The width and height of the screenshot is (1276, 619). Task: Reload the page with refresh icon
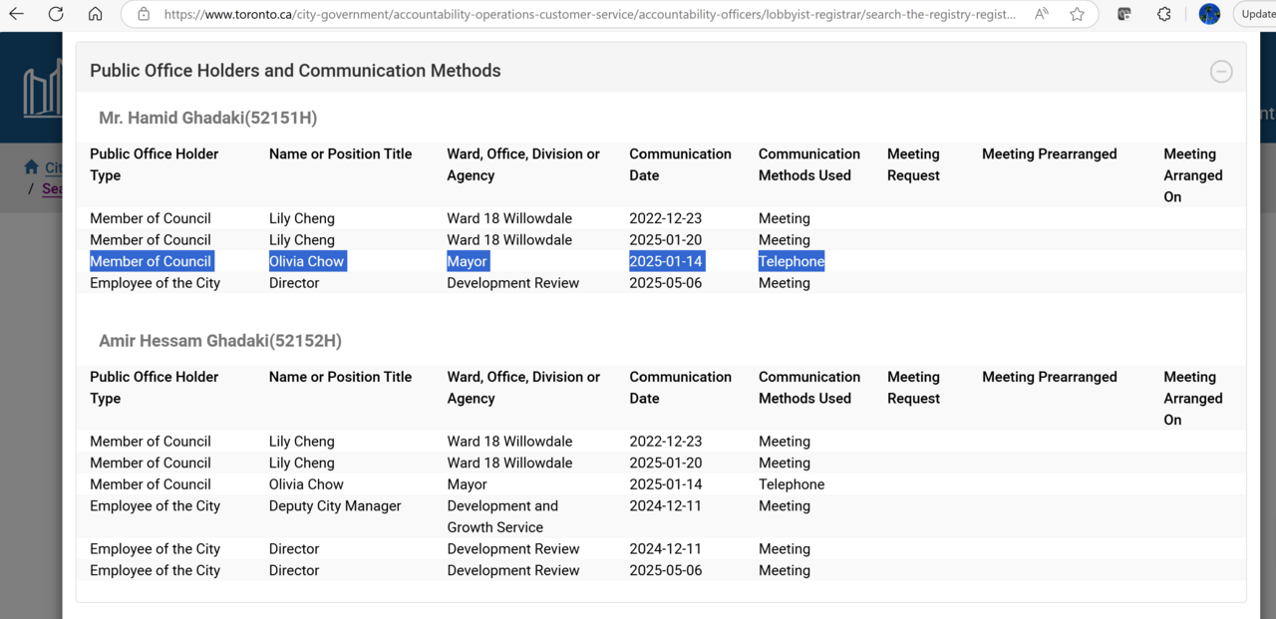[x=56, y=14]
